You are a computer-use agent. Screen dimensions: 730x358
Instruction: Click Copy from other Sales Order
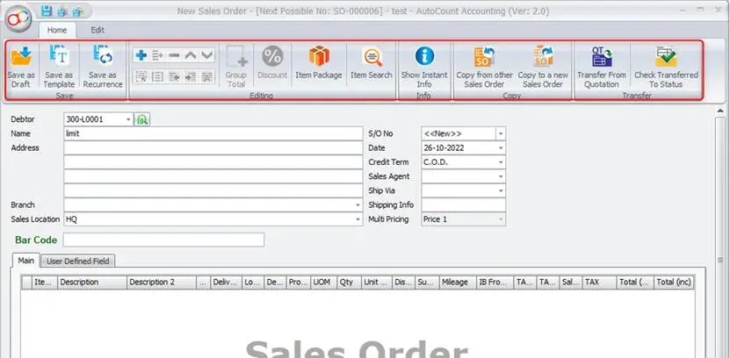(484, 67)
